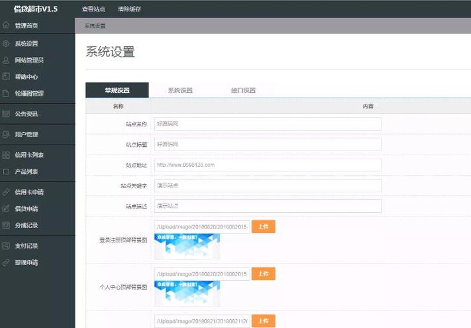Open 登录注册顶部背景图 preview thumbnail
Viewport: 471px width, 328px height.
coord(187,246)
